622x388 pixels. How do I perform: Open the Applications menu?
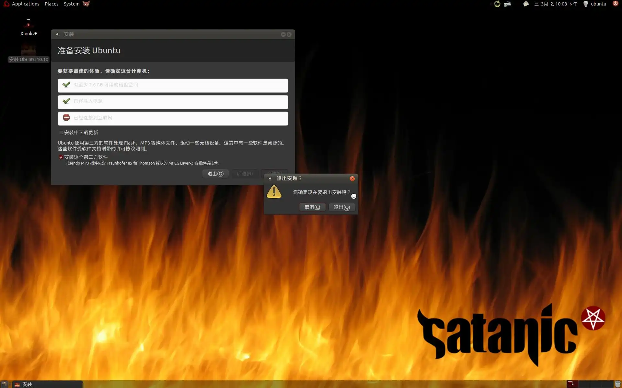pyautogui.click(x=25, y=4)
